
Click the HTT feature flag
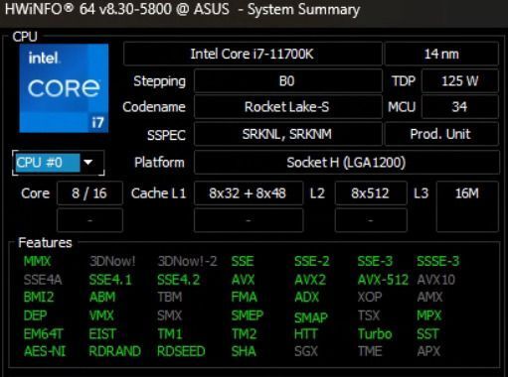pyautogui.click(x=306, y=334)
